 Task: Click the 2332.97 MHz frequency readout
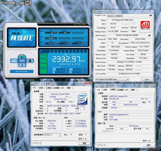click(x=69, y=59)
